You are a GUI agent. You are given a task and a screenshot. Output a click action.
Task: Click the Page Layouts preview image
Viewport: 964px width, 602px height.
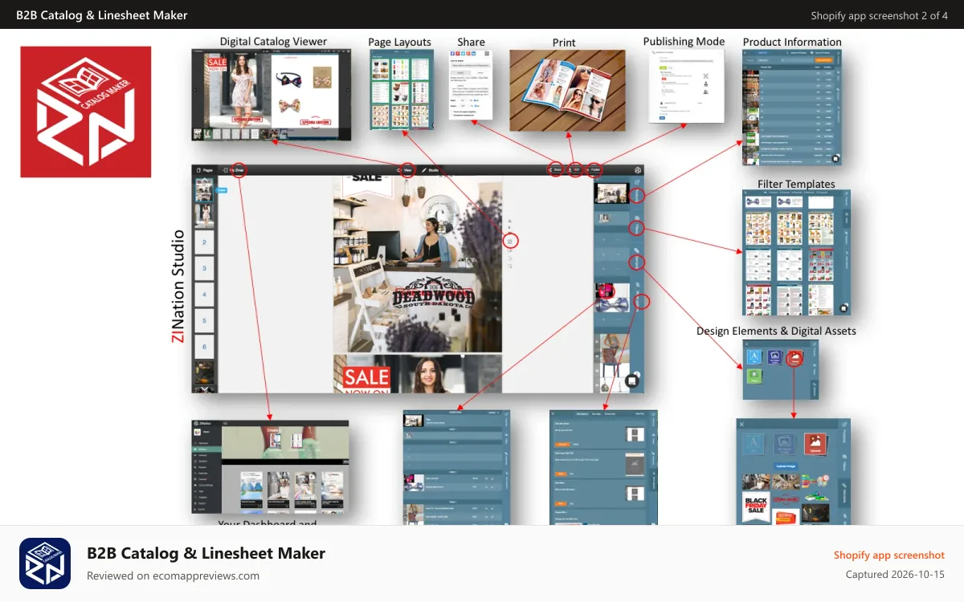pyautogui.click(x=402, y=90)
